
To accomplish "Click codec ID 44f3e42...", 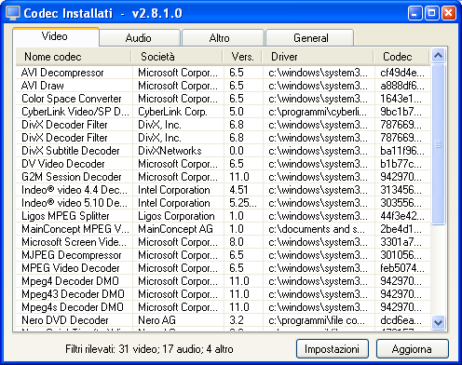I will coord(402,216).
